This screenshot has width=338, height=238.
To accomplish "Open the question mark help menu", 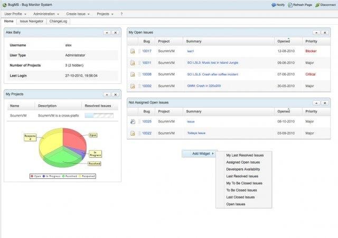I will tap(121, 14).
